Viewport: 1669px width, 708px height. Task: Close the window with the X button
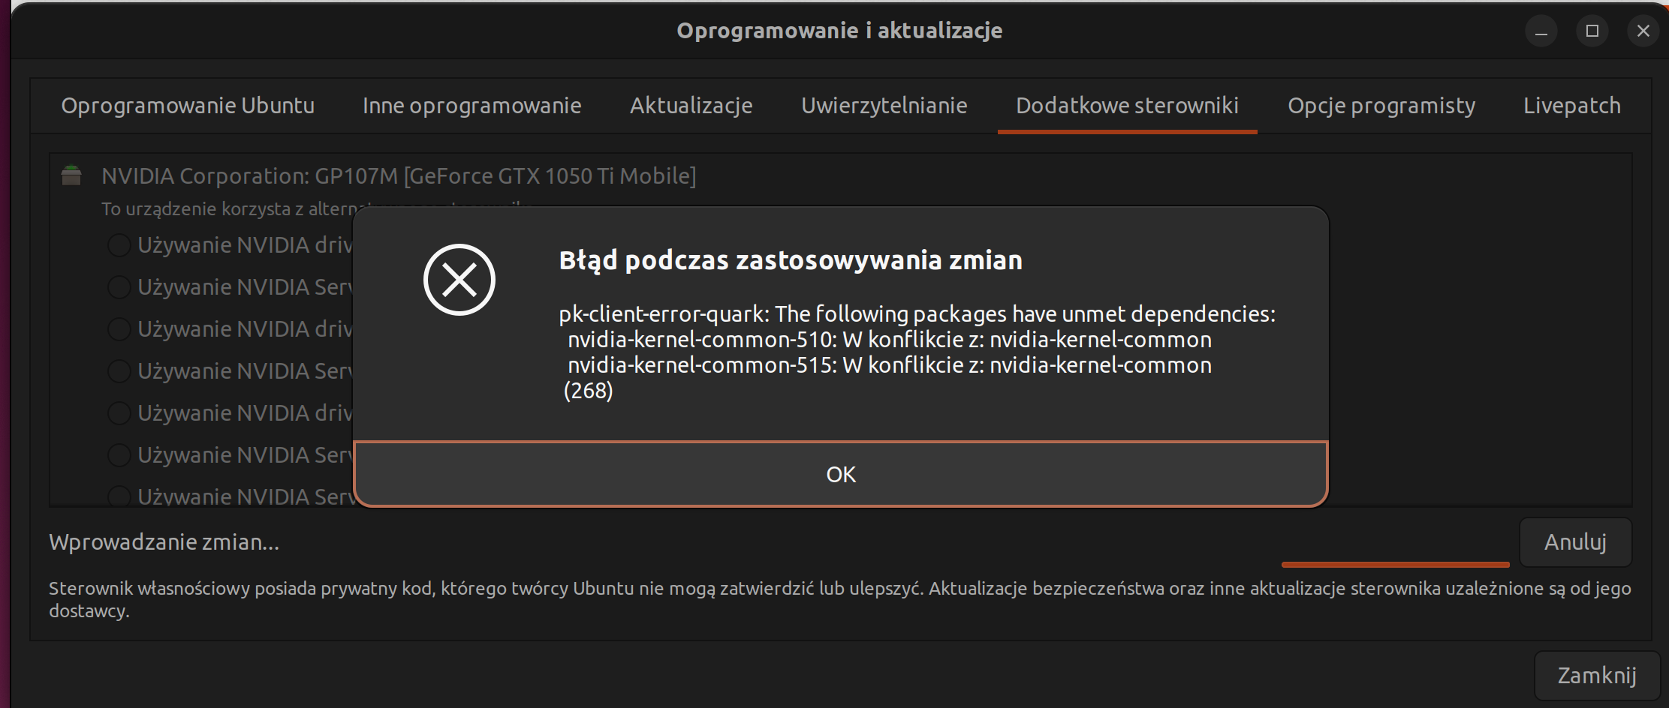[1643, 31]
